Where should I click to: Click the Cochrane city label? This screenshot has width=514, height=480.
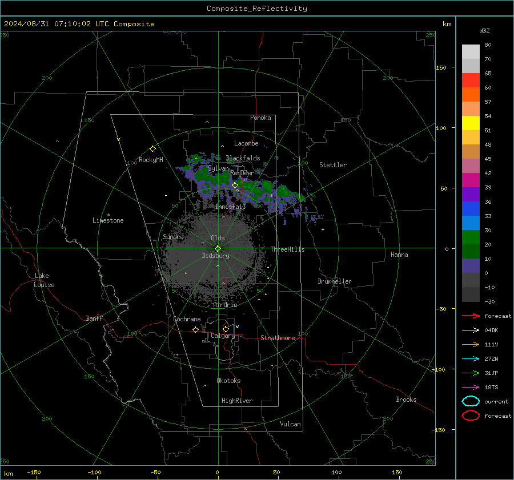187,319
